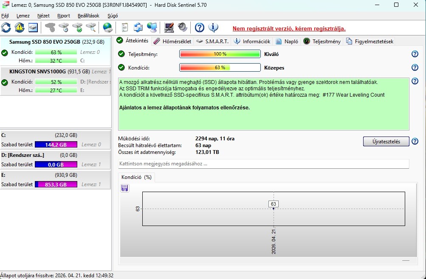Open the Riport menu
The width and height of the screenshot is (426, 279).
tap(64, 16)
